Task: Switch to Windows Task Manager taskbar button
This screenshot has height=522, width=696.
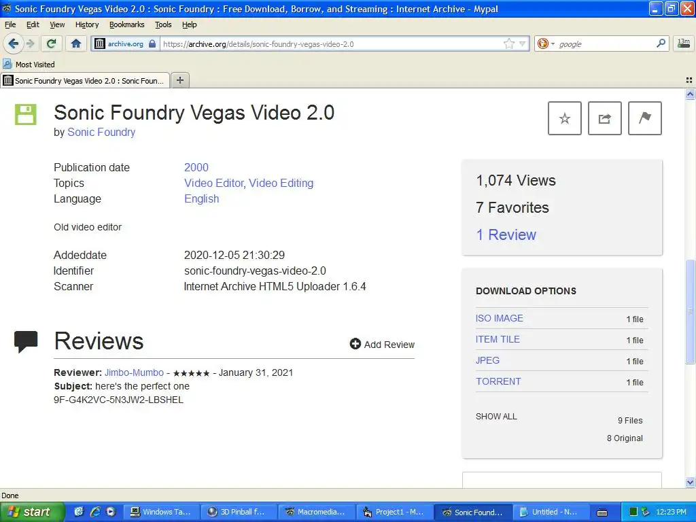Action: (160, 512)
